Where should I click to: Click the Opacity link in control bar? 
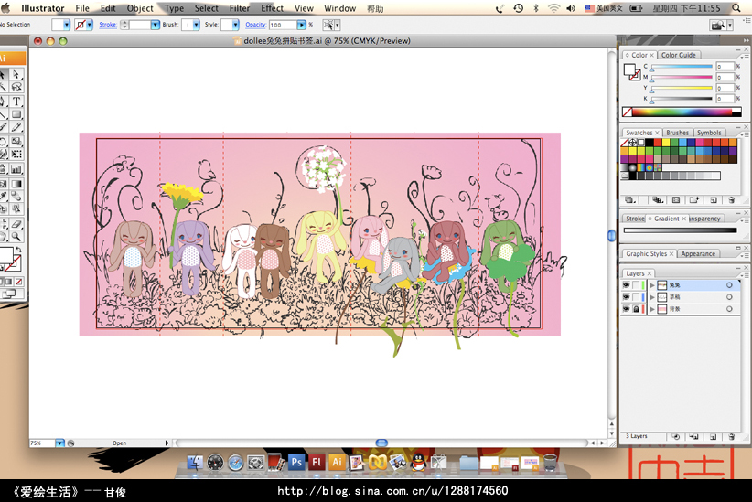pos(255,25)
